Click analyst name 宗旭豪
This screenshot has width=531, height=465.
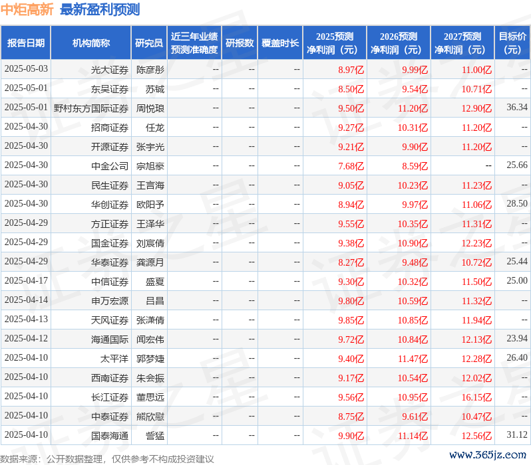[150, 166]
